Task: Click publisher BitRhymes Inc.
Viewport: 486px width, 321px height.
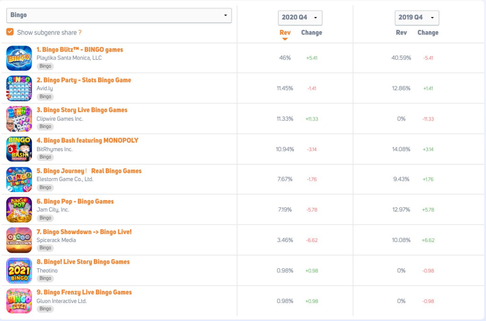Action: (x=55, y=149)
